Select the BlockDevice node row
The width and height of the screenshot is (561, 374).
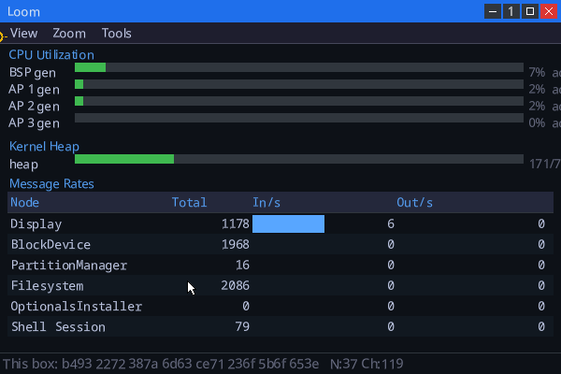280,244
